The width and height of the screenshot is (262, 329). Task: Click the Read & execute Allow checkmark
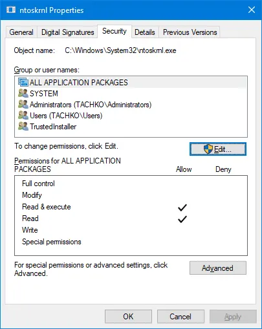point(182,207)
